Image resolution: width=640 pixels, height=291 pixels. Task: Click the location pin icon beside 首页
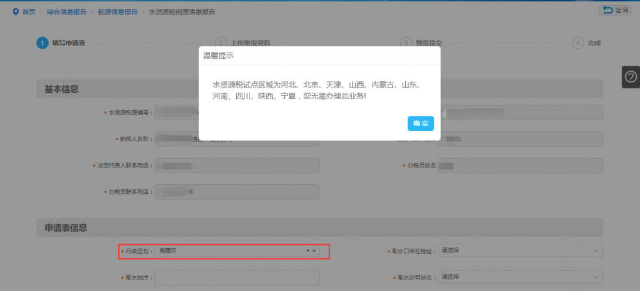15,12
